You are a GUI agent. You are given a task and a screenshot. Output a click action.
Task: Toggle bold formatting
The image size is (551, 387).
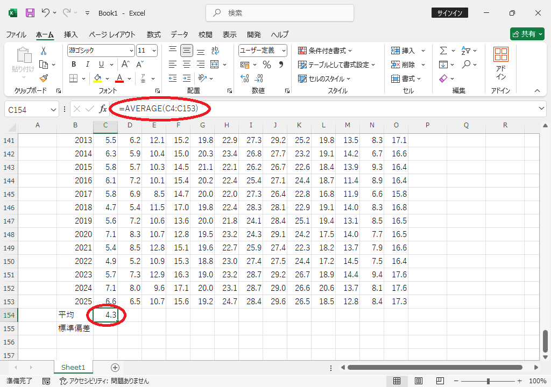click(73, 64)
